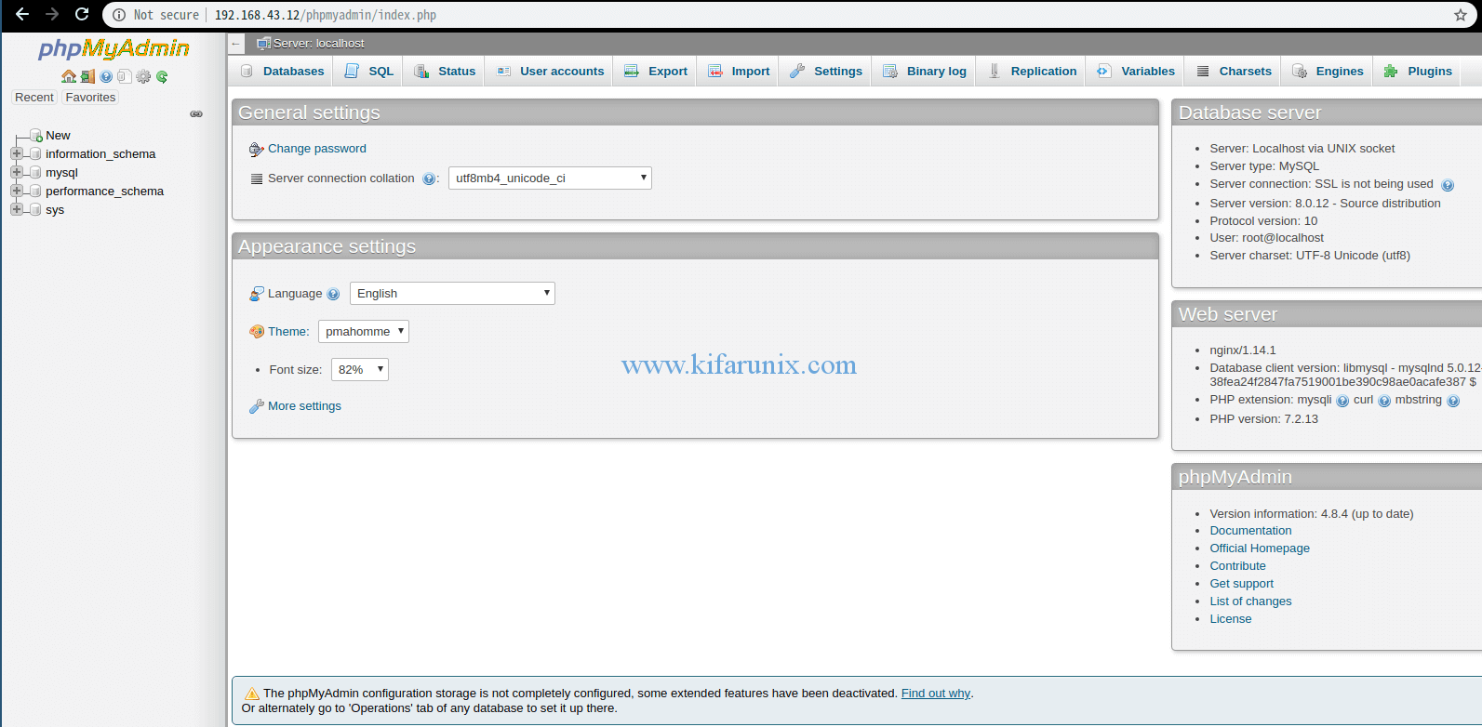
Task: Click the mysql database cylinder icon
Action: (35, 173)
